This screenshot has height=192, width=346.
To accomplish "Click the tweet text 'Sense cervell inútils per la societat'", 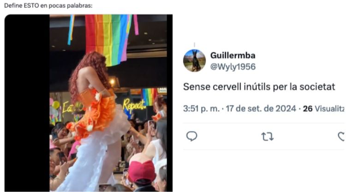I will click(x=259, y=87).
